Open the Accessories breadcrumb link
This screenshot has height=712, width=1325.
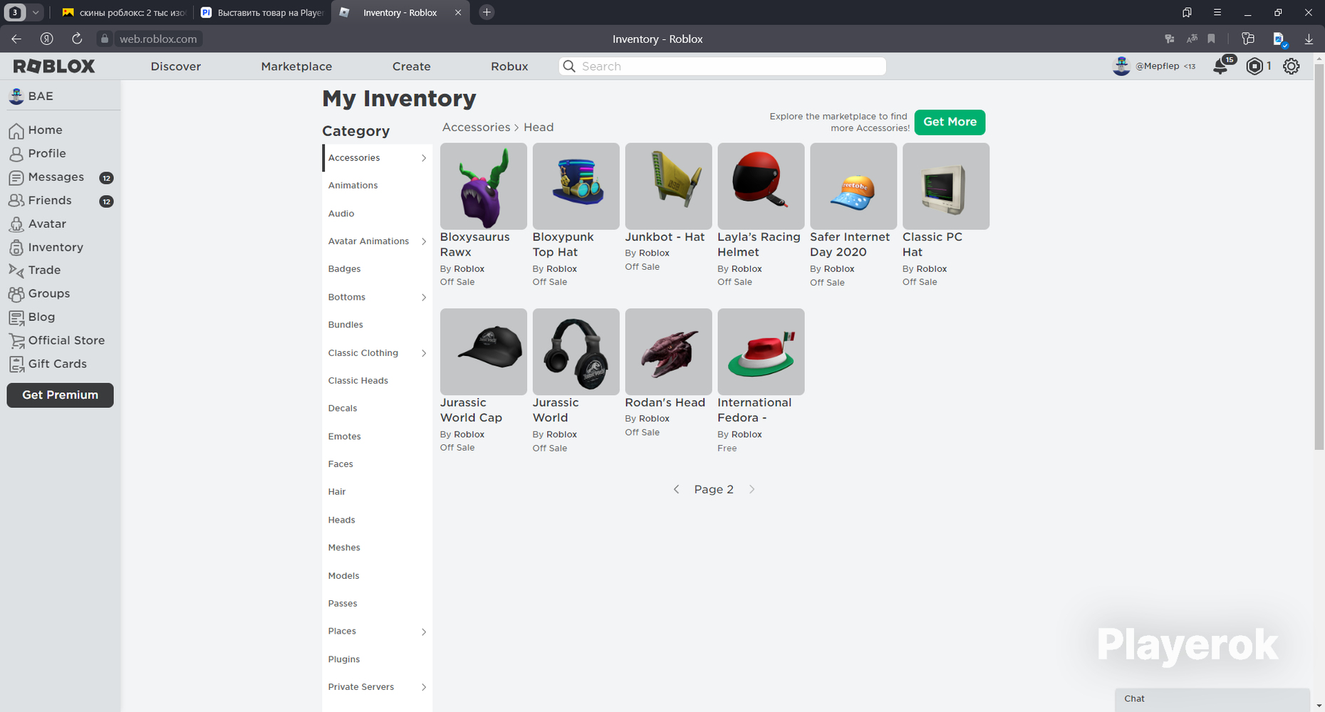click(477, 127)
